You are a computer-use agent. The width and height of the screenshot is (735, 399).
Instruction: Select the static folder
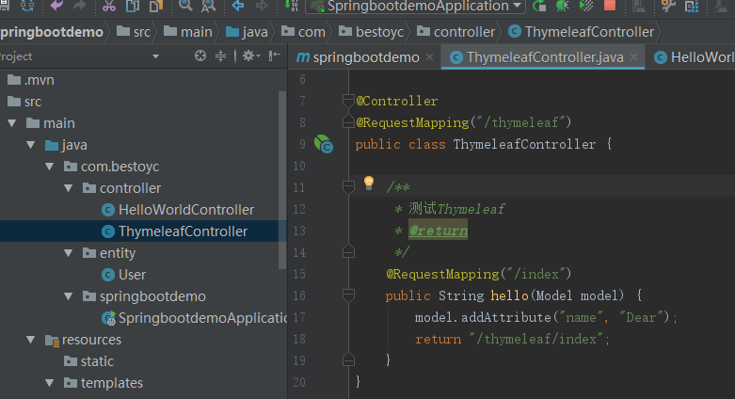(x=88, y=361)
